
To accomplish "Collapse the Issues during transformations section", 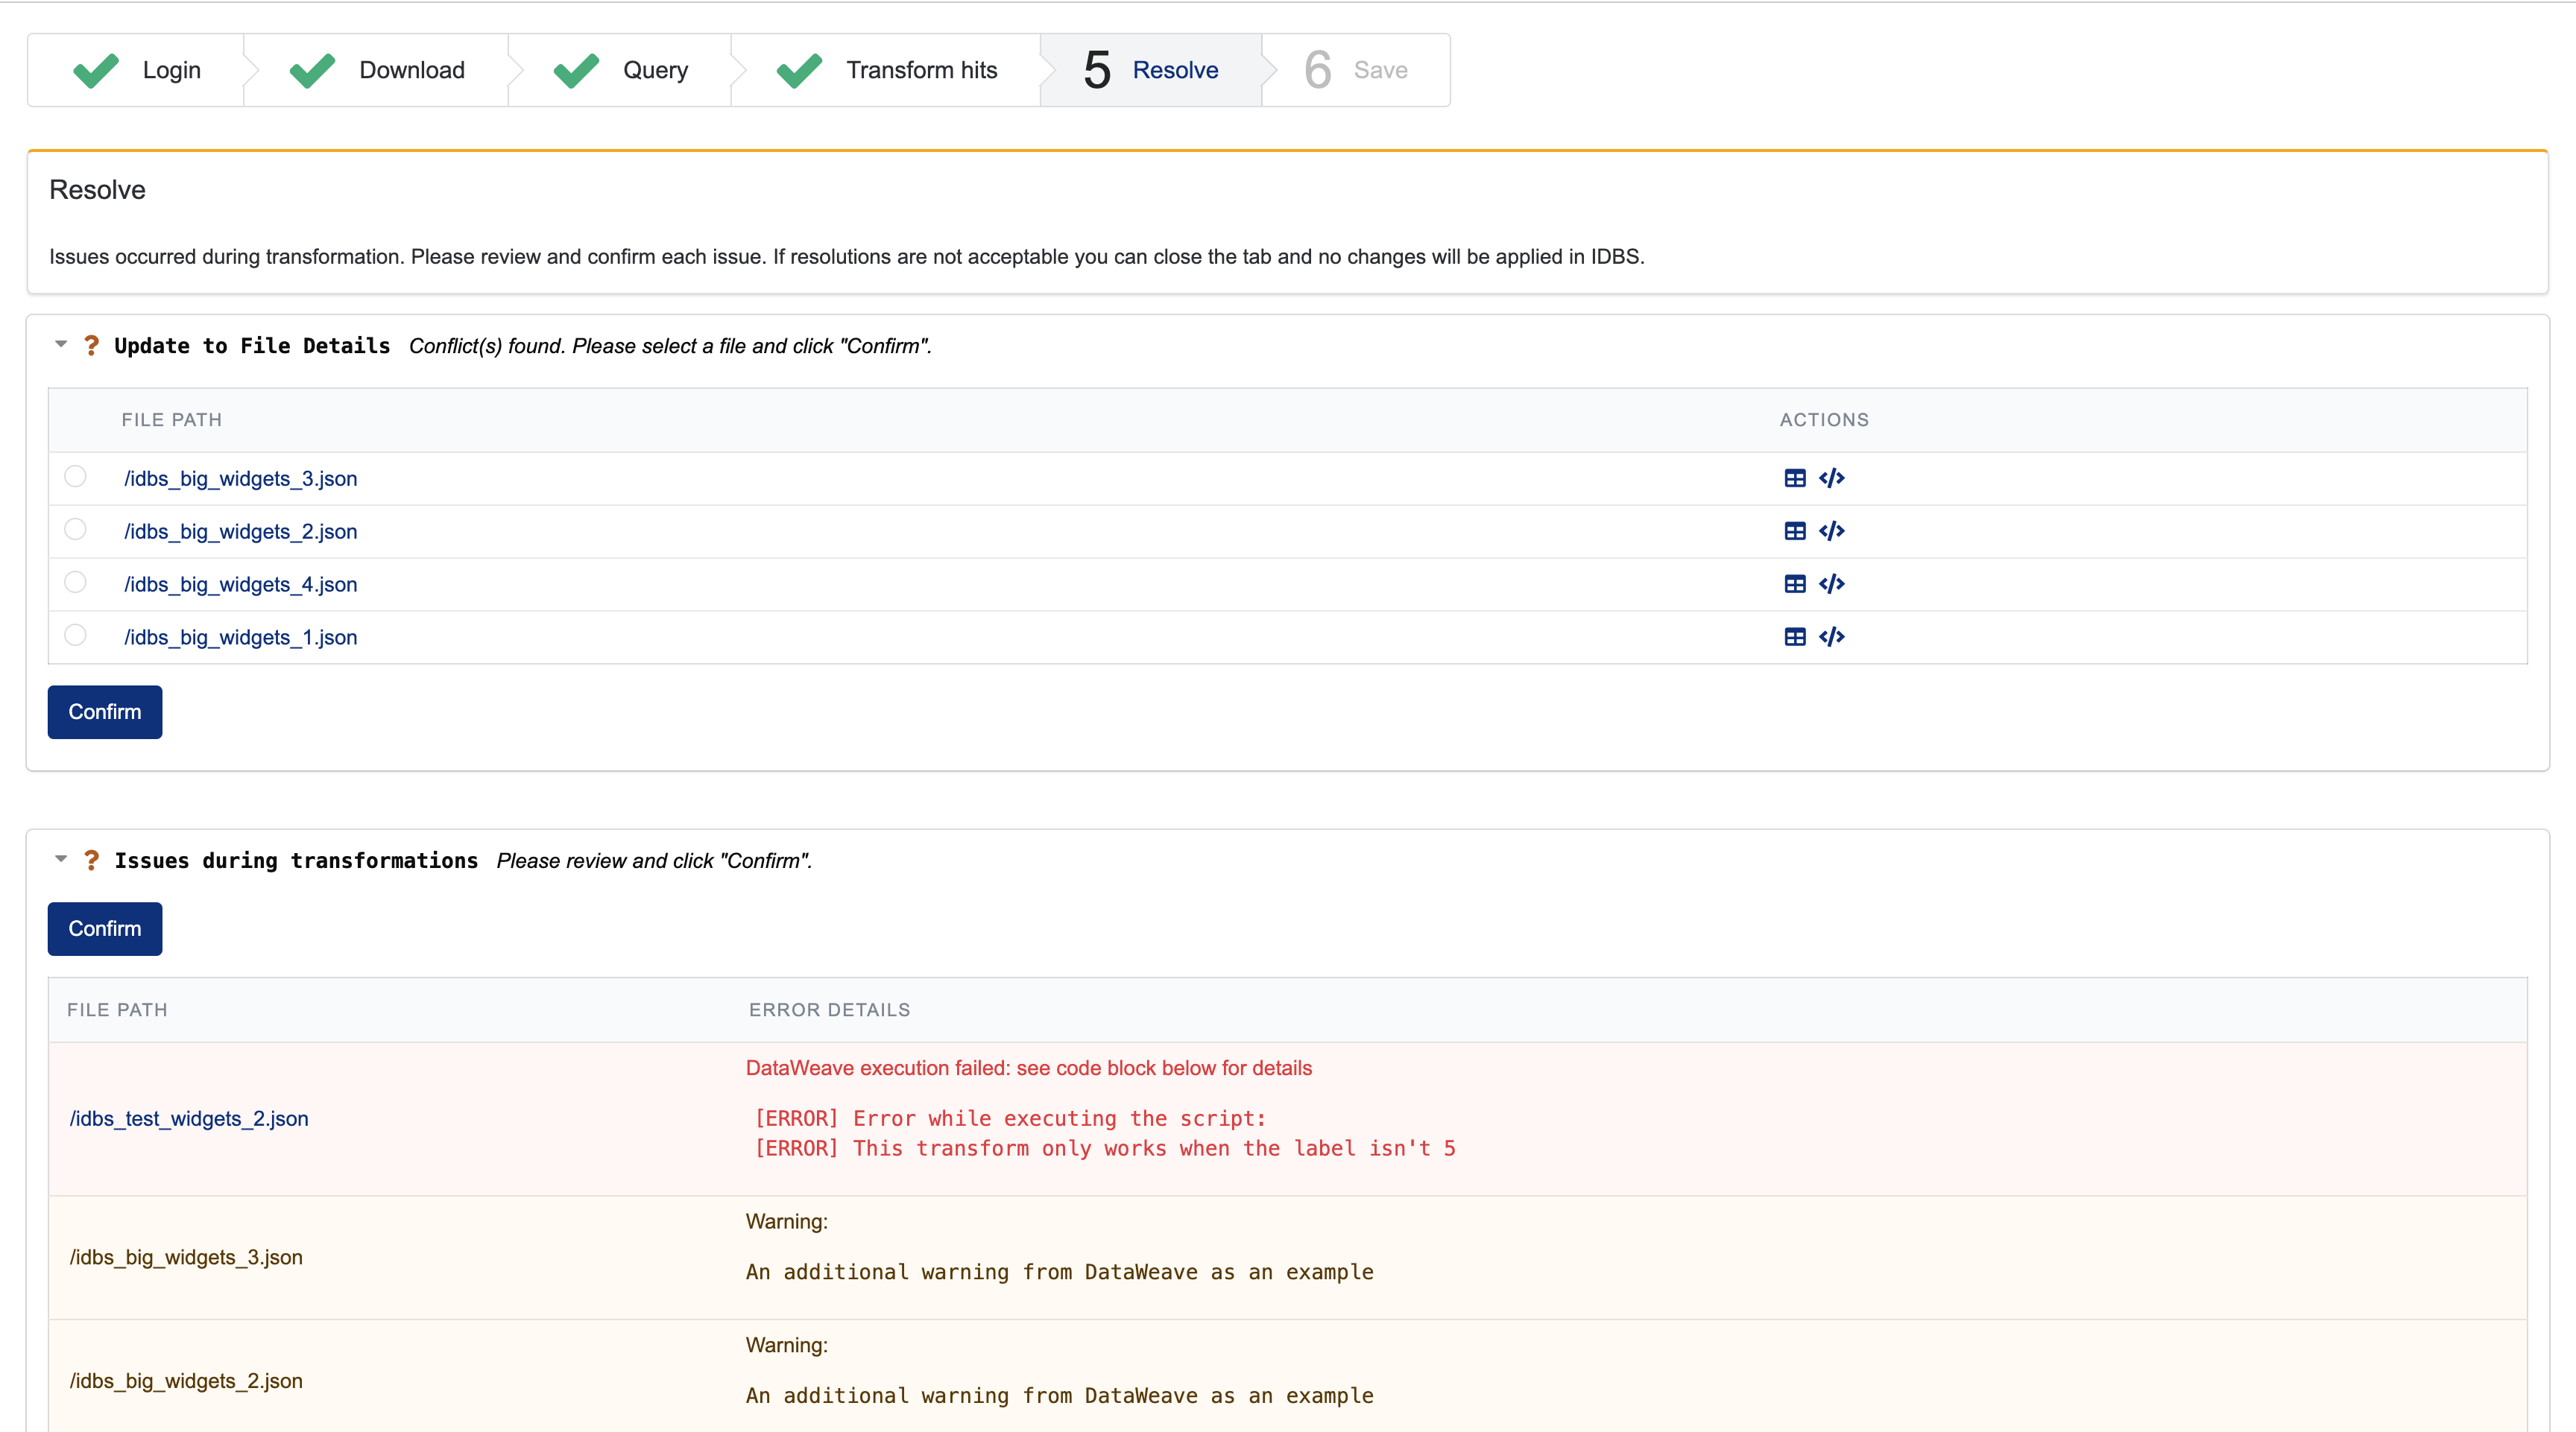I will click(61, 859).
